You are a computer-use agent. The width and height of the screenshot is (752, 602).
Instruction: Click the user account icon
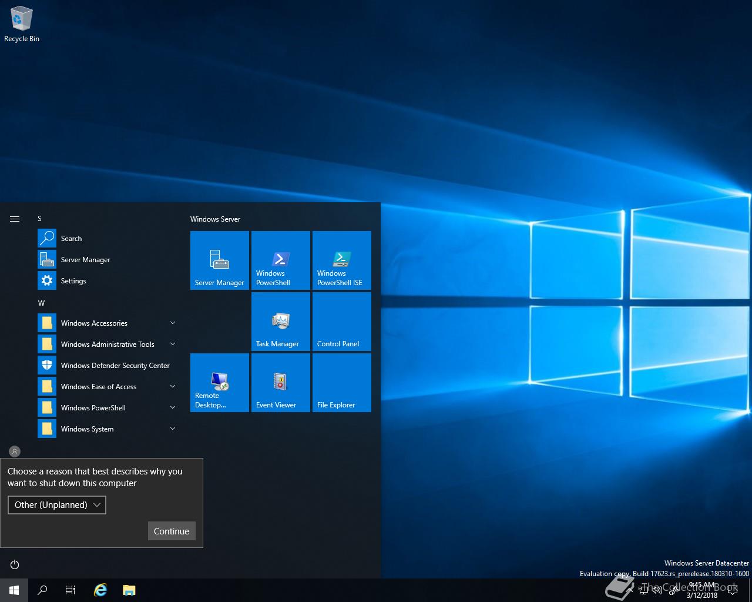(x=15, y=451)
